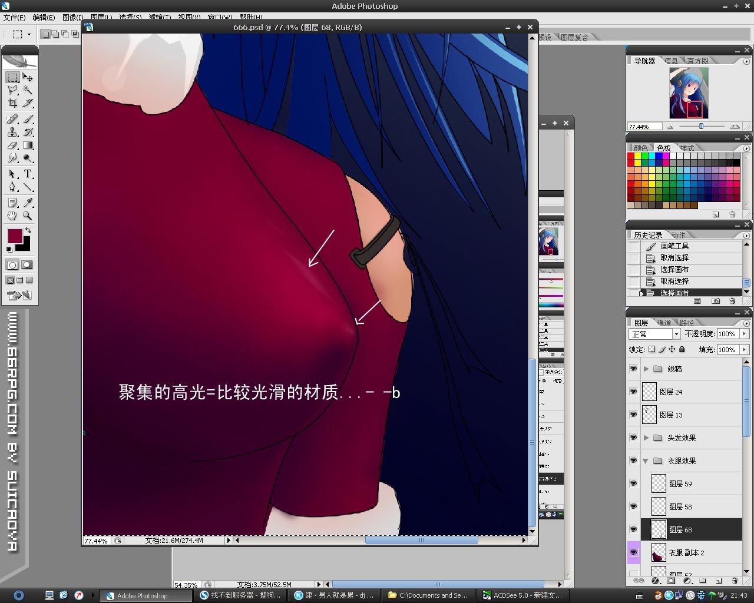Create new snapshot in History panel

pos(716,301)
